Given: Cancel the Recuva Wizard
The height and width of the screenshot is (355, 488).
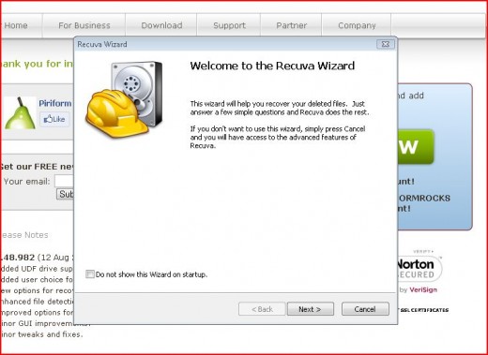Looking at the screenshot, I should (365, 309).
